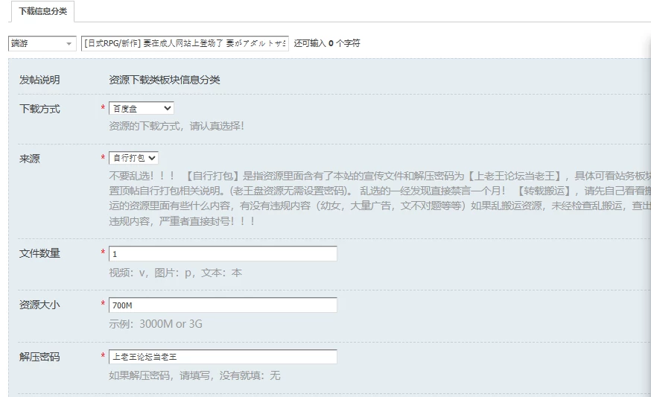Open the 百度盘 download method dropdown
Screen dimensions: 651x397
142,109
